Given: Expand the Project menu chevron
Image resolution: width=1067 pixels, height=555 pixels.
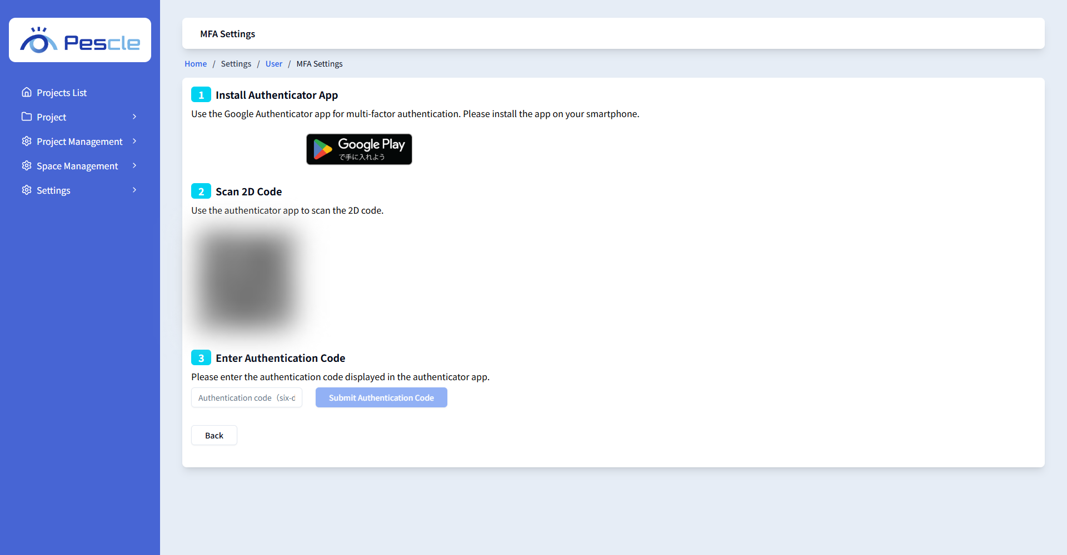Looking at the screenshot, I should coord(134,117).
